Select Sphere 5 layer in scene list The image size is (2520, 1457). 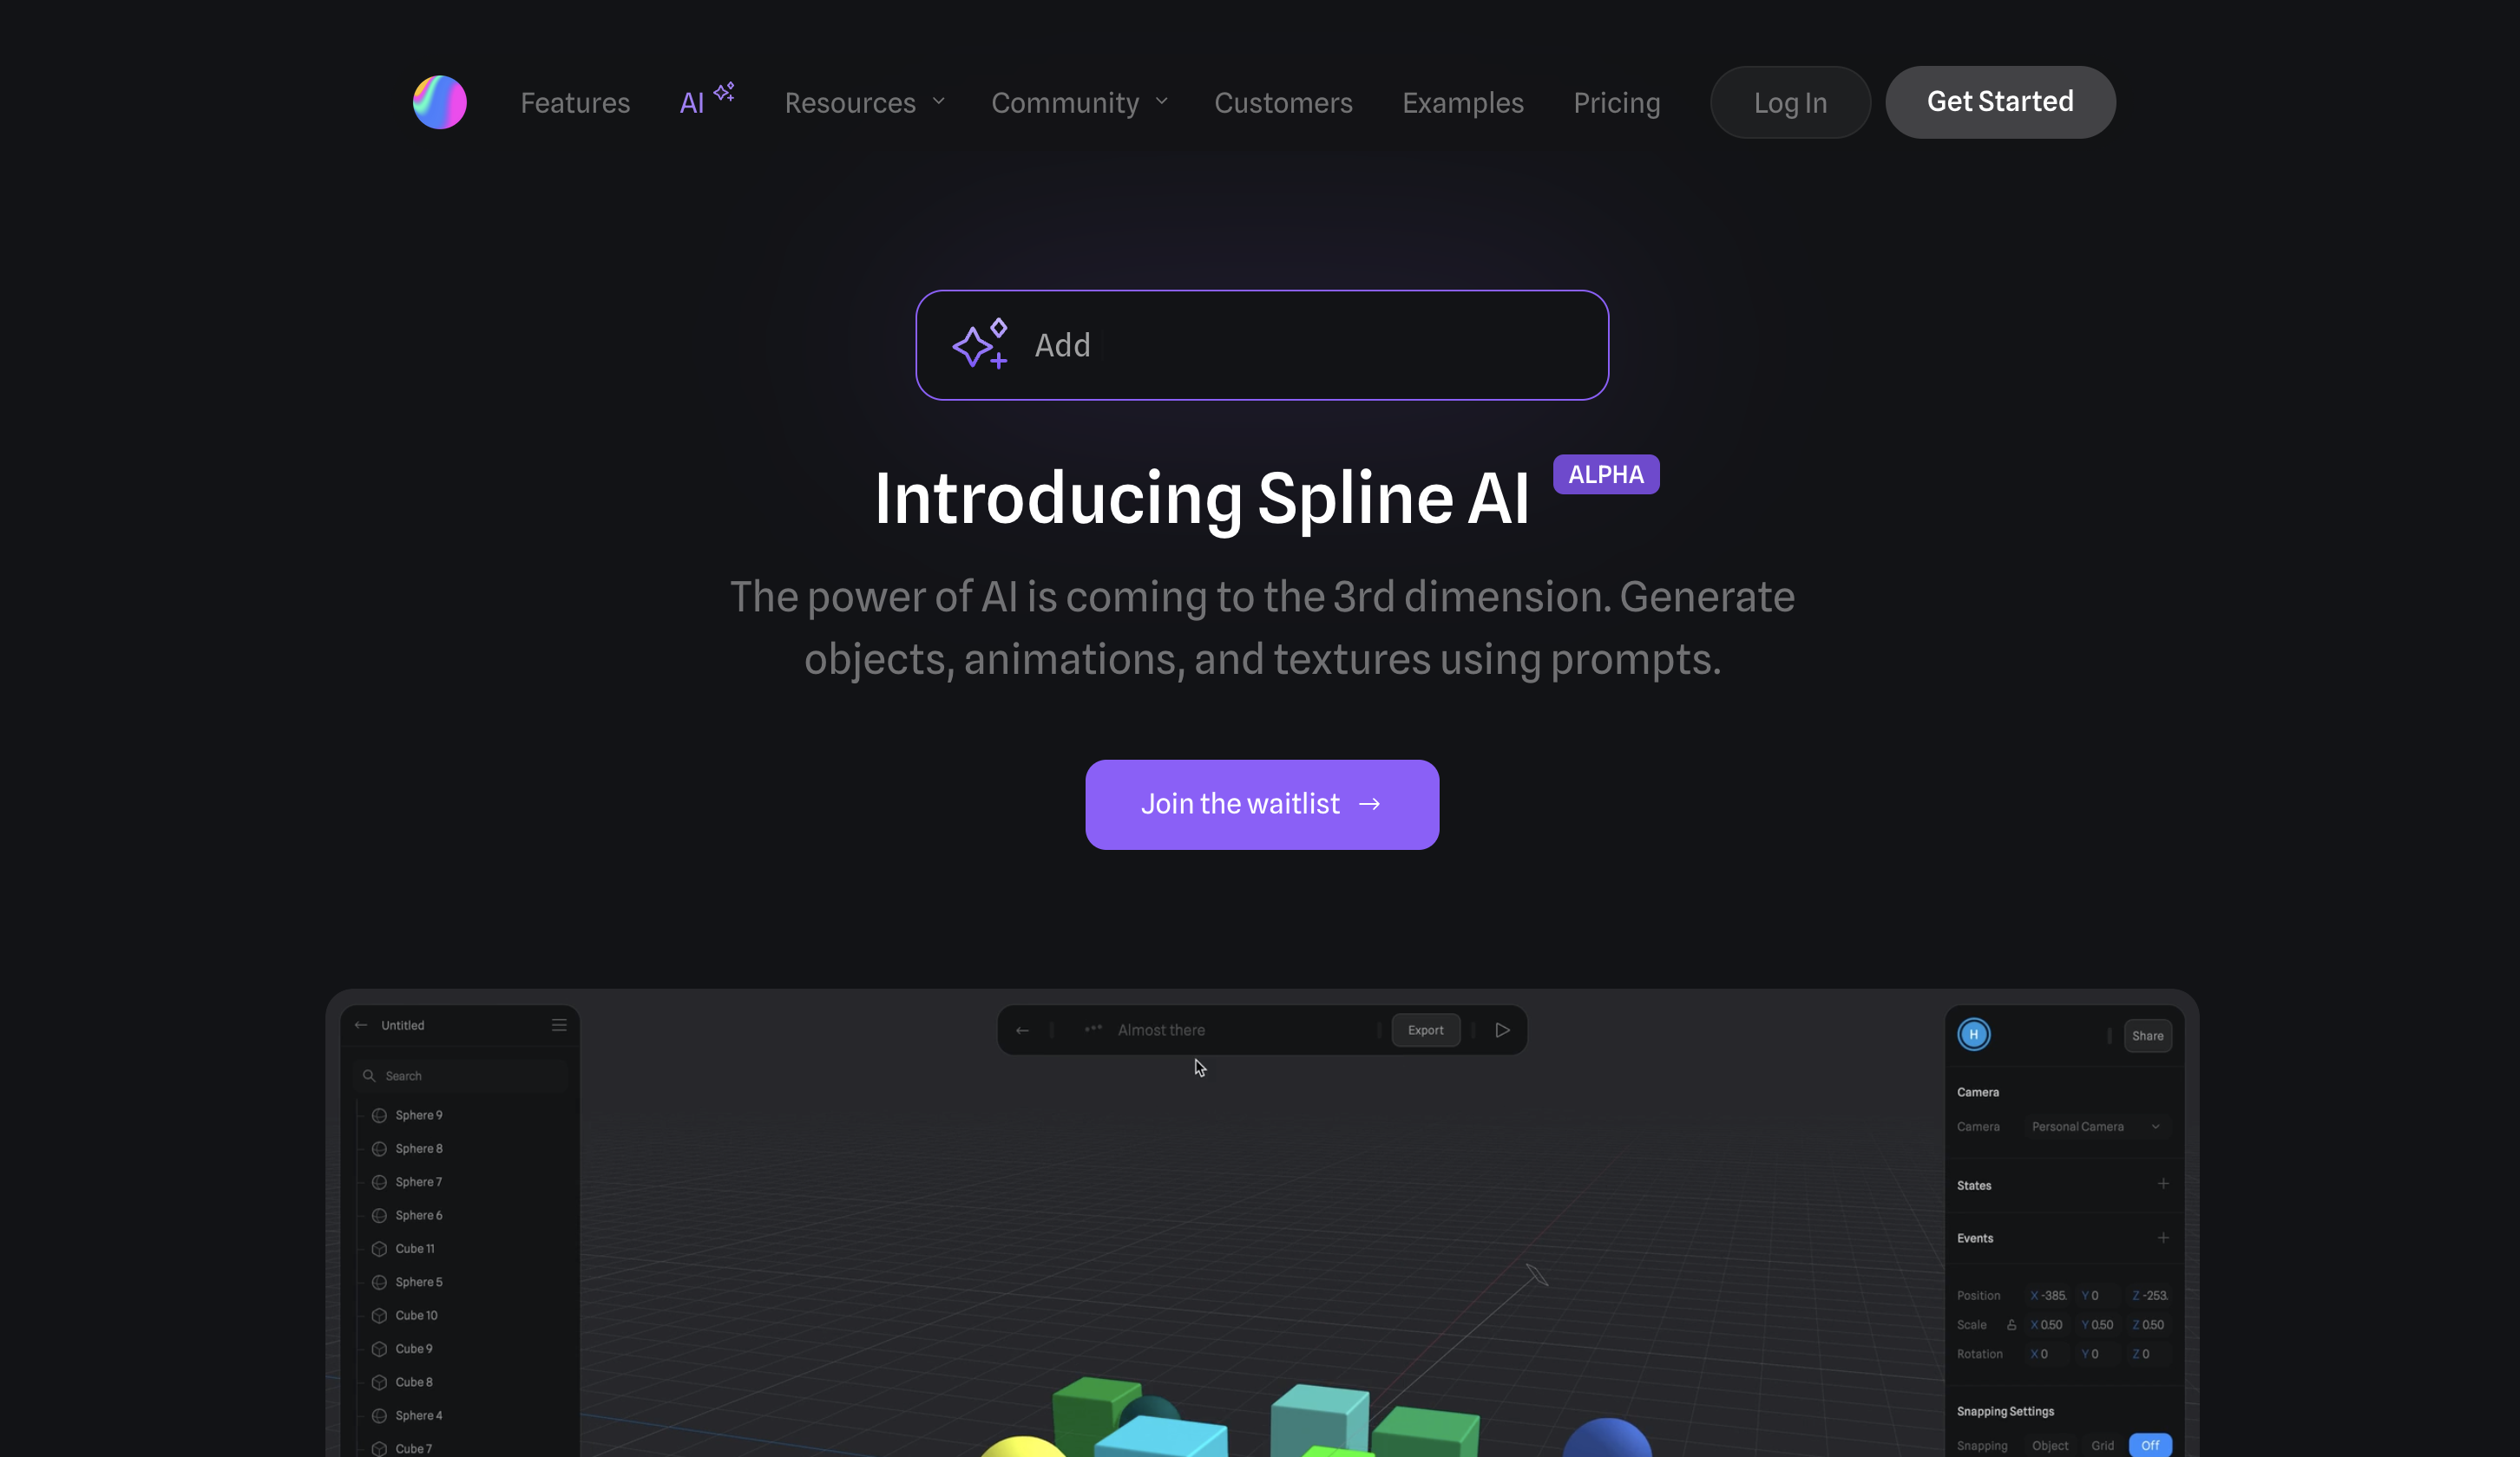pos(417,1282)
